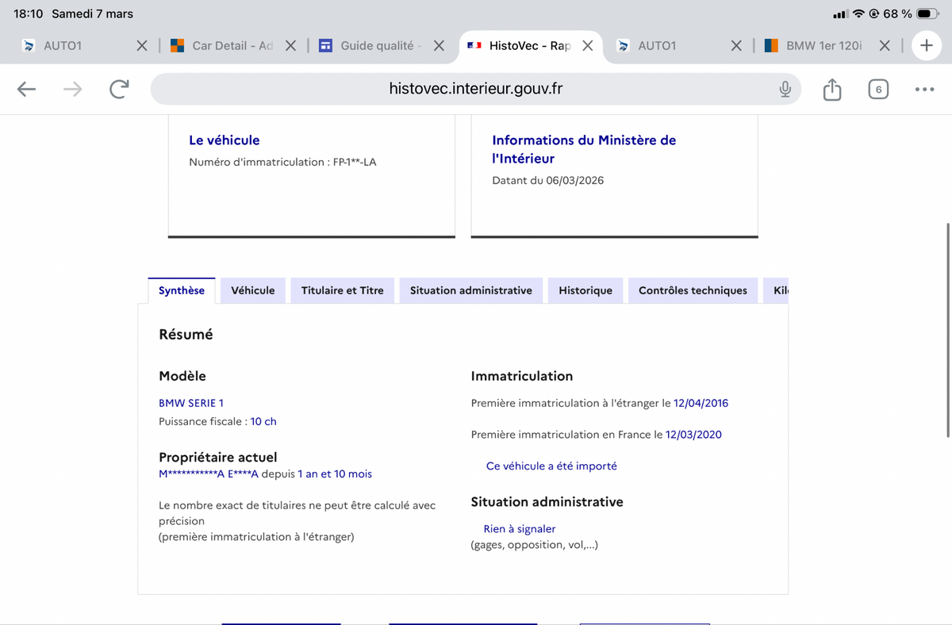View the Situation administrative tab
This screenshot has width=952, height=625.
[x=470, y=290]
